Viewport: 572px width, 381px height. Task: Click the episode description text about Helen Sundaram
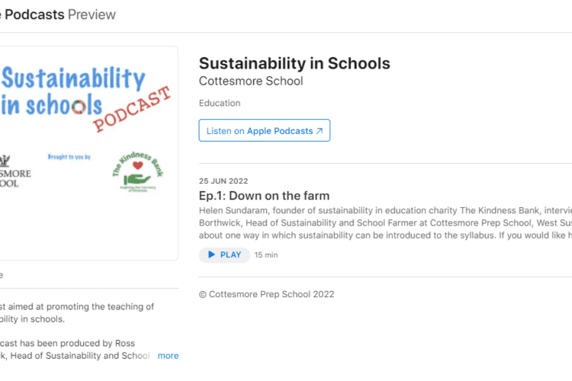pyautogui.click(x=385, y=223)
